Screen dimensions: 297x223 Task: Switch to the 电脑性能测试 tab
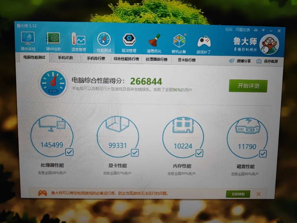pyautogui.click(x=34, y=57)
